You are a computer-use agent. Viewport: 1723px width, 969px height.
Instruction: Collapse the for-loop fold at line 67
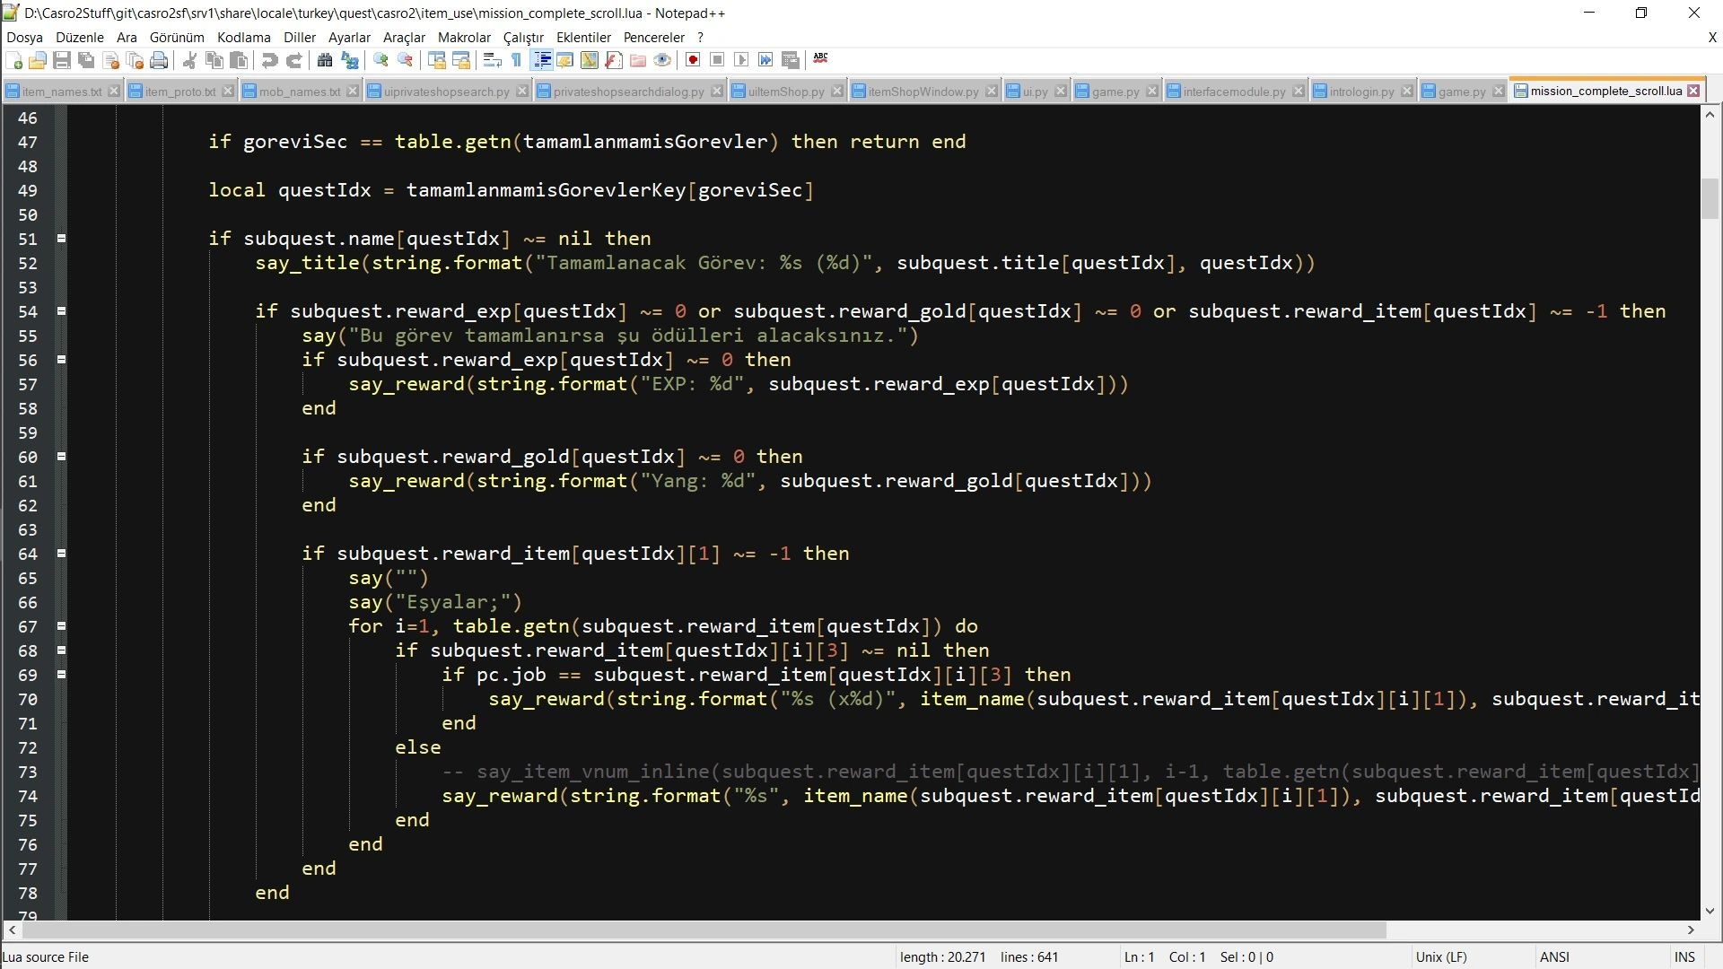click(61, 626)
